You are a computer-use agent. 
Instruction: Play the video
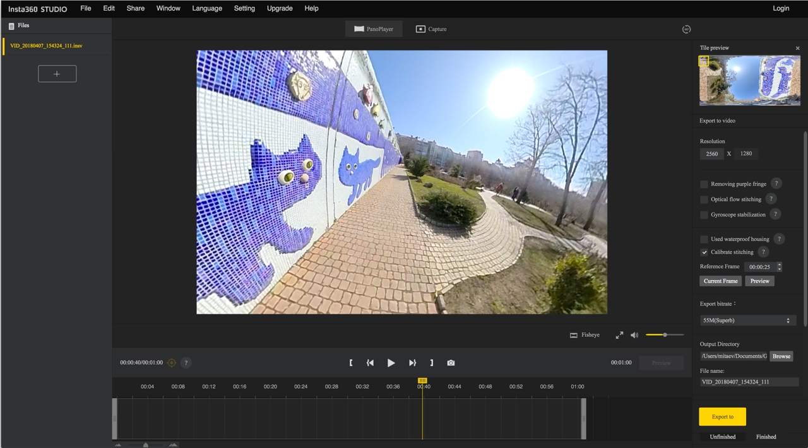(x=391, y=363)
